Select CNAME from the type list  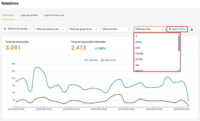pos(140,53)
